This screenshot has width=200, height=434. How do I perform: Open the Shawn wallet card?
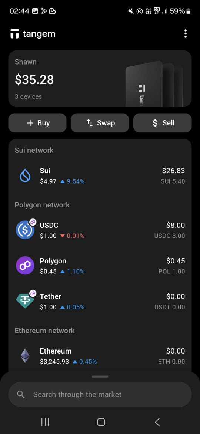click(100, 79)
